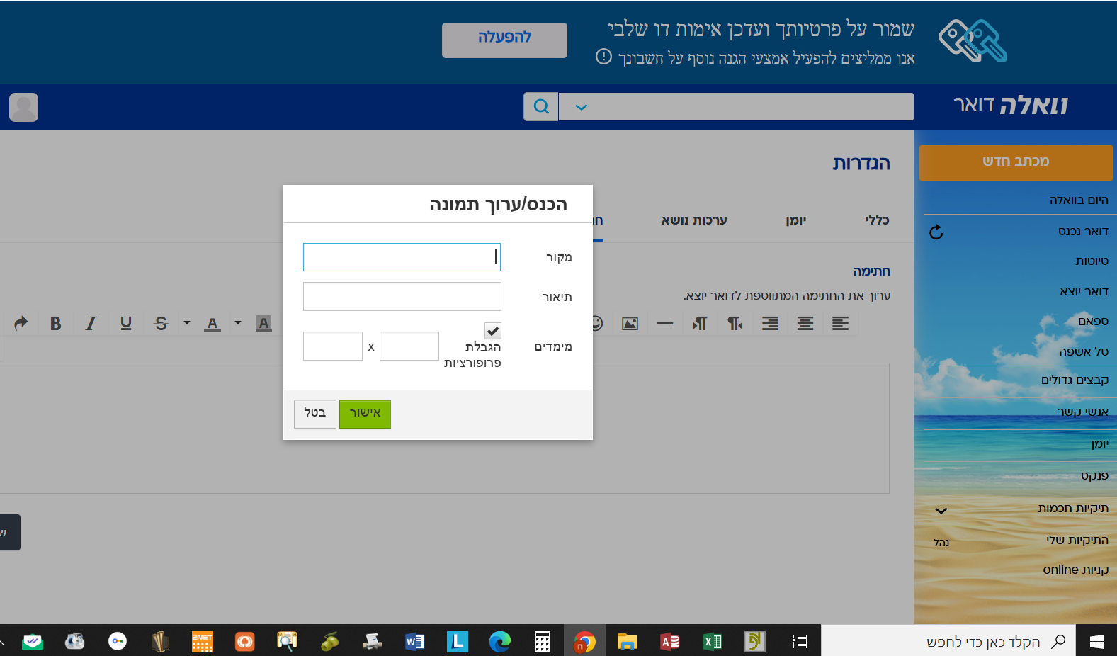Screen dimensions: 1117x656
Task: Open פנקס notebook in sidebar
Action: point(1094,475)
